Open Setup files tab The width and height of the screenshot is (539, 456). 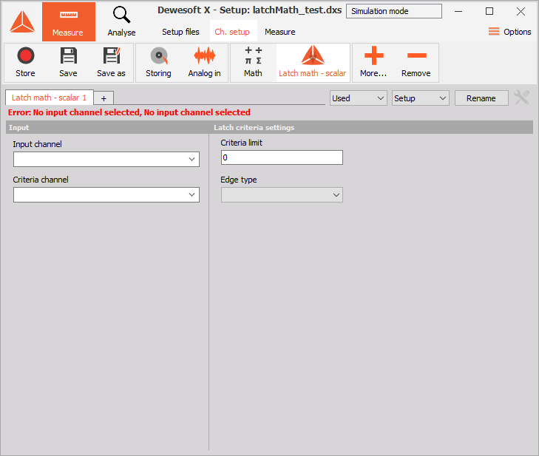coord(180,32)
